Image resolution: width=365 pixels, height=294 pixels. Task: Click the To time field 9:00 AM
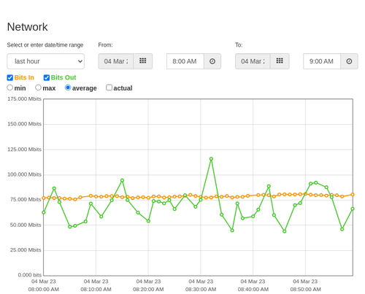click(x=322, y=61)
